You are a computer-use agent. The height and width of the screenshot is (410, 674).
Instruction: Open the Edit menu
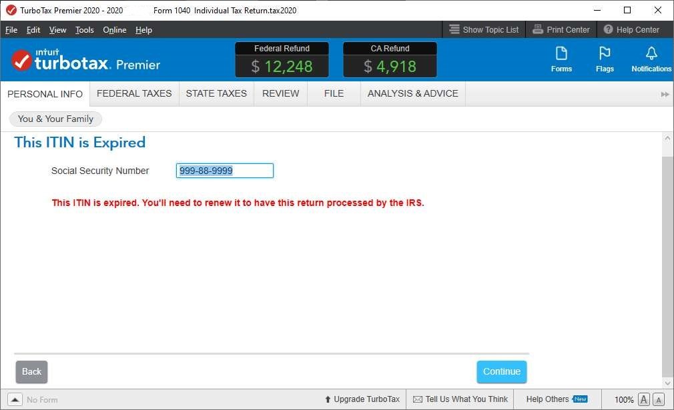pyautogui.click(x=33, y=30)
